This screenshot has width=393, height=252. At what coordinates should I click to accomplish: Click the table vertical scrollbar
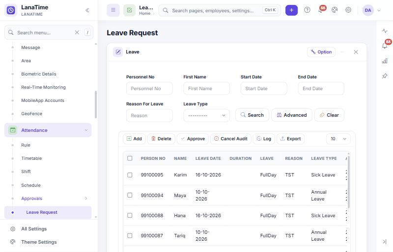(348, 181)
